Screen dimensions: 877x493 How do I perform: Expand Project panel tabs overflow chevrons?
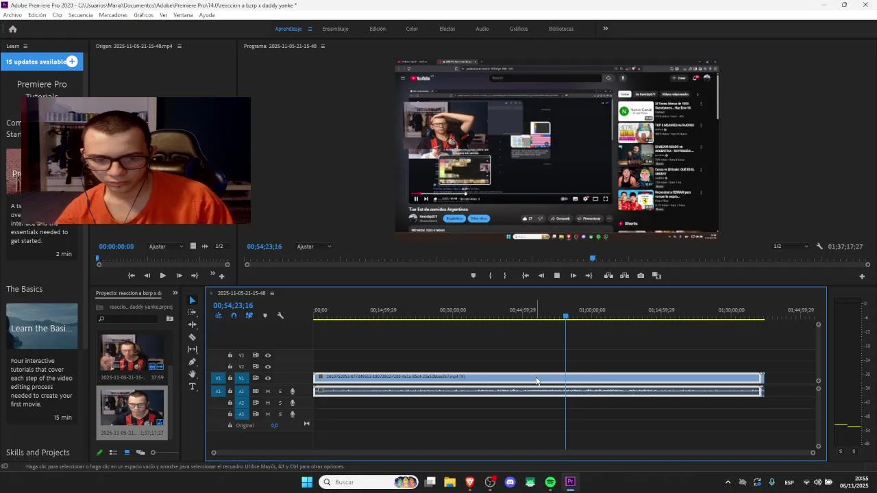coord(175,293)
